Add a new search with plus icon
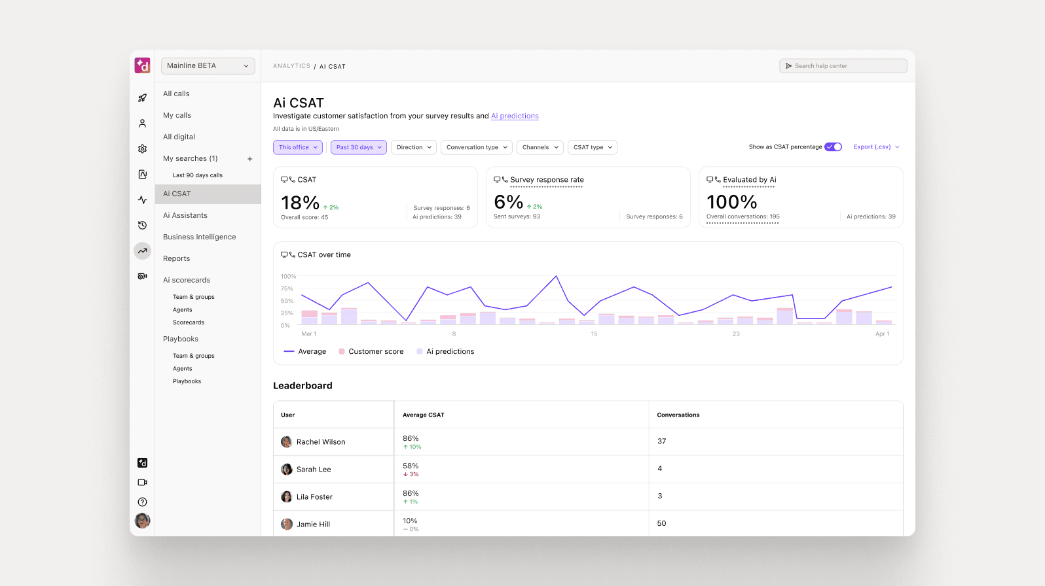The height and width of the screenshot is (586, 1045). (249, 159)
